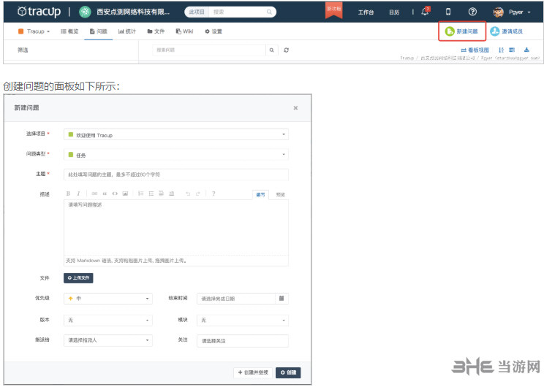Open the 指派给 assignee dropdown
Viewport: 544px width, 387px height.
click(x=108, y=340)
